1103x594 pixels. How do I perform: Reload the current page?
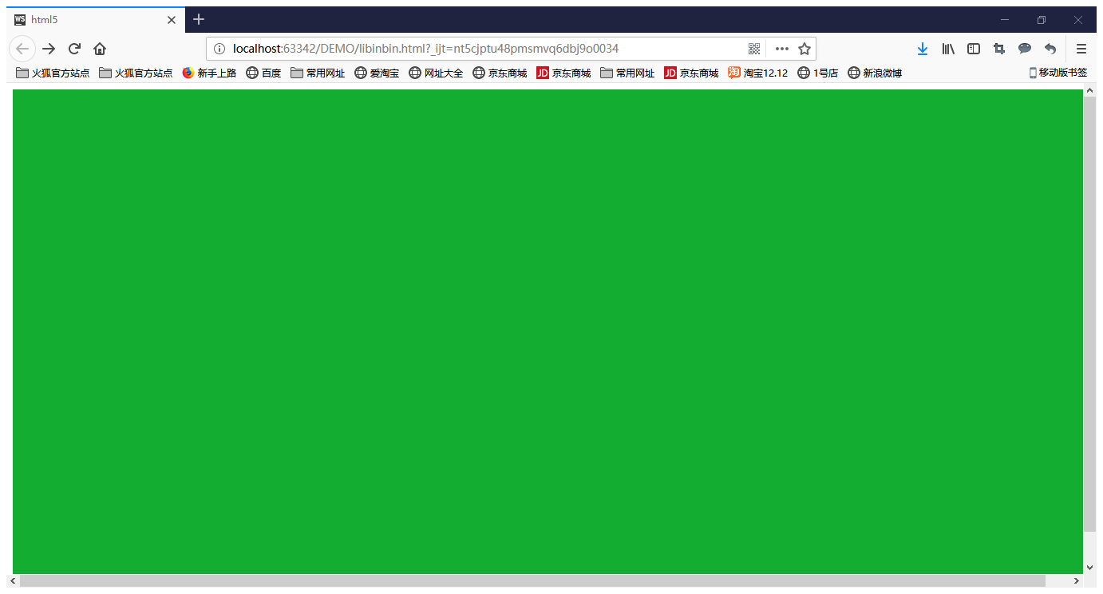click(74, 49)
